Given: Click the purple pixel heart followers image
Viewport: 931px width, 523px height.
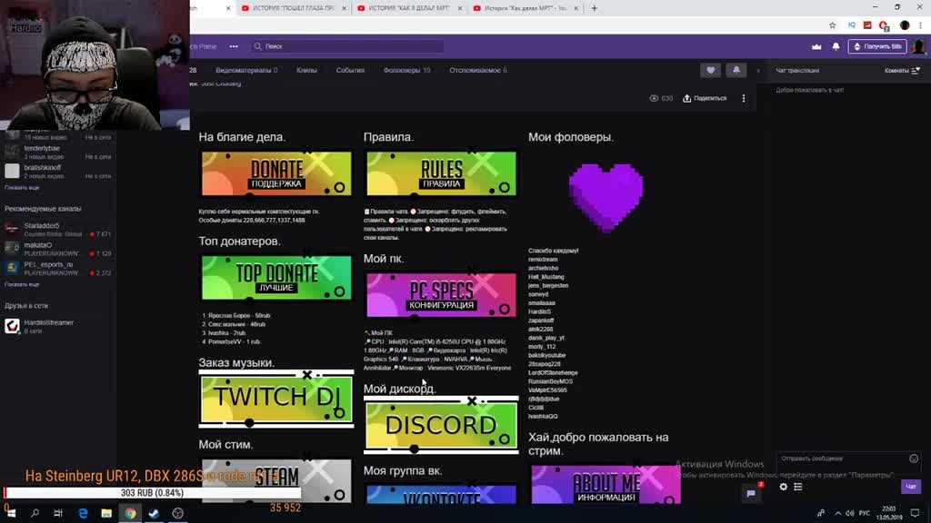Looking at the screenshot, I should coord(606,197).
